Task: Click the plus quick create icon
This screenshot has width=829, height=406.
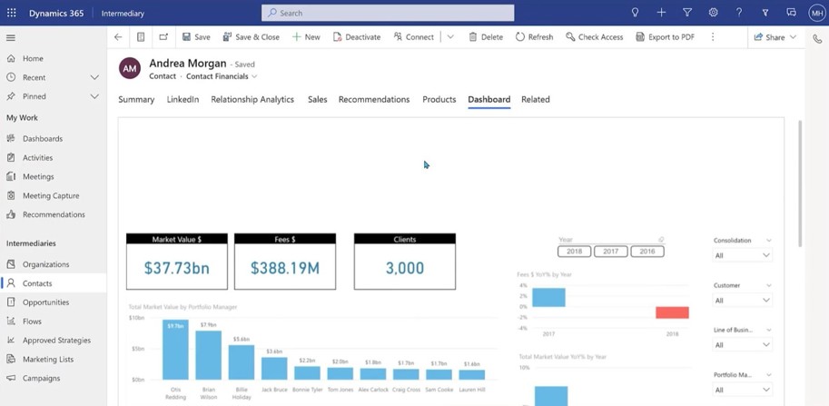Action: pyautogui.click(x=661, y=13)
